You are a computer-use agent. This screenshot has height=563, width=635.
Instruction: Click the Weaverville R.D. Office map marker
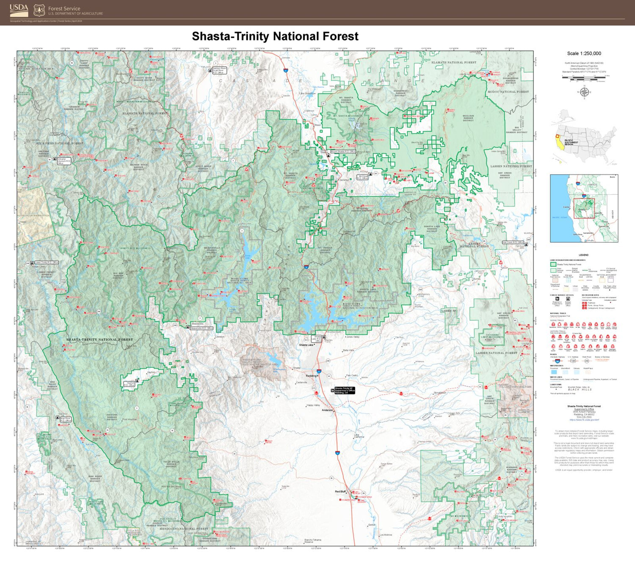click(x=188, y=326)
